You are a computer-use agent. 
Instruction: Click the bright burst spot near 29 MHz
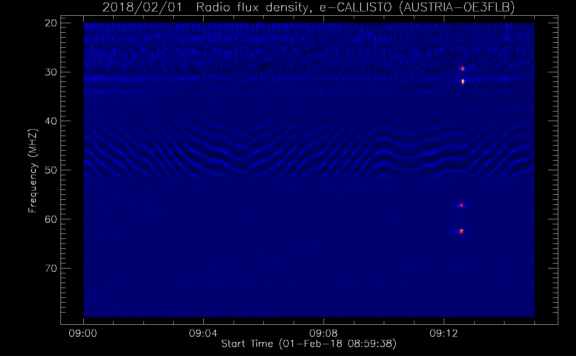pos(463,68)
